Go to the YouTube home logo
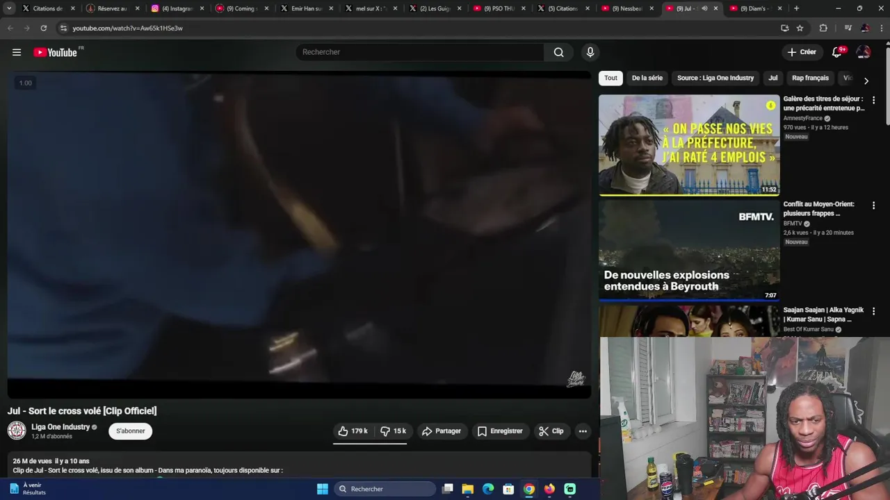 coord(56,52)
